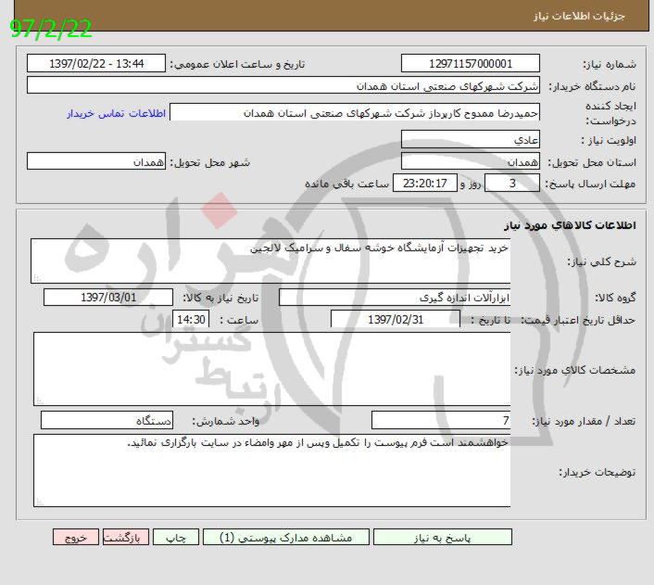The height and width of the screenshot is (585, 654).
Task: Click the بازگشت back button
Action: click(x=126, y=537)
